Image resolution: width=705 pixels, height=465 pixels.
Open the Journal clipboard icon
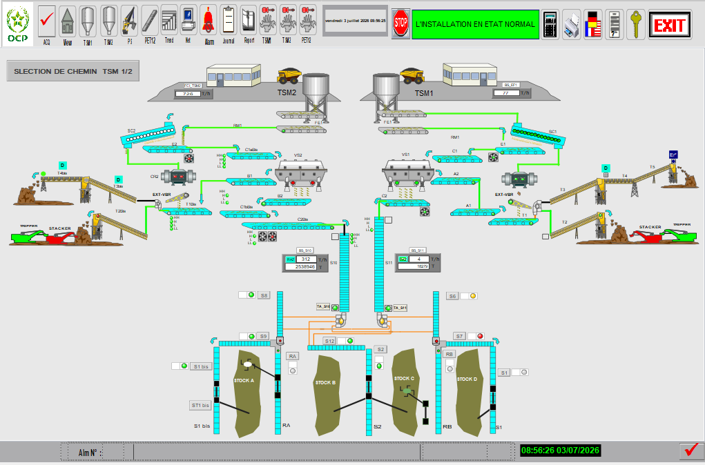coord(229,20)
